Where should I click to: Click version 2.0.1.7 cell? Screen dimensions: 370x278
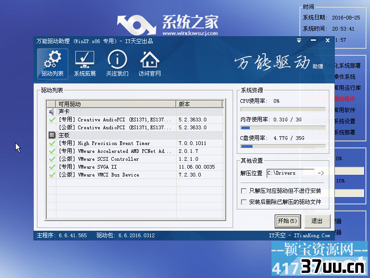tap(188, 151)
